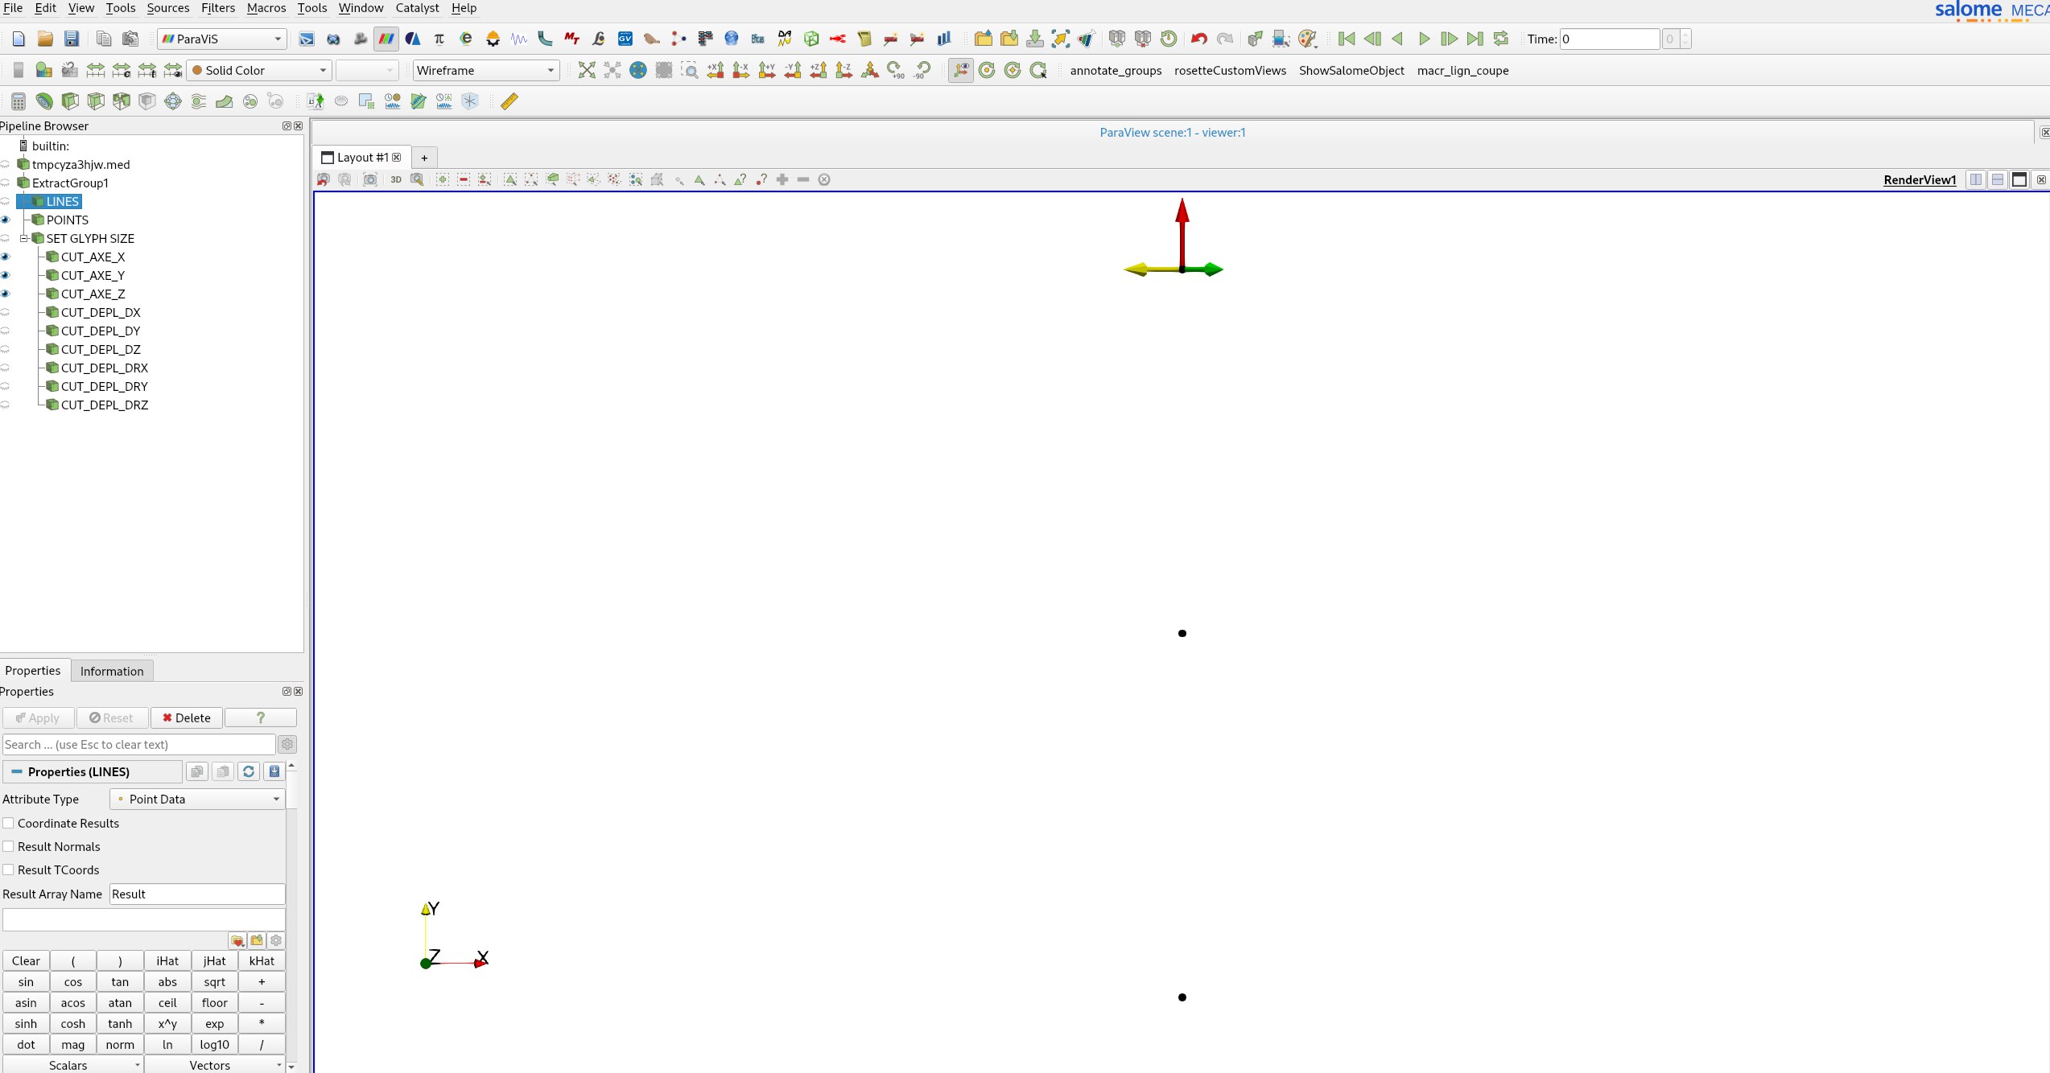Image resolution: width=2050 pixels, height=1073 pixels.
Task: Click the Glyph filter icon
Action: [173, 101]
